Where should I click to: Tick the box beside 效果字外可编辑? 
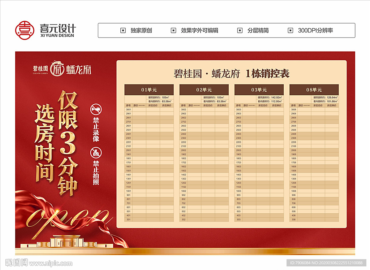(173, 30)
